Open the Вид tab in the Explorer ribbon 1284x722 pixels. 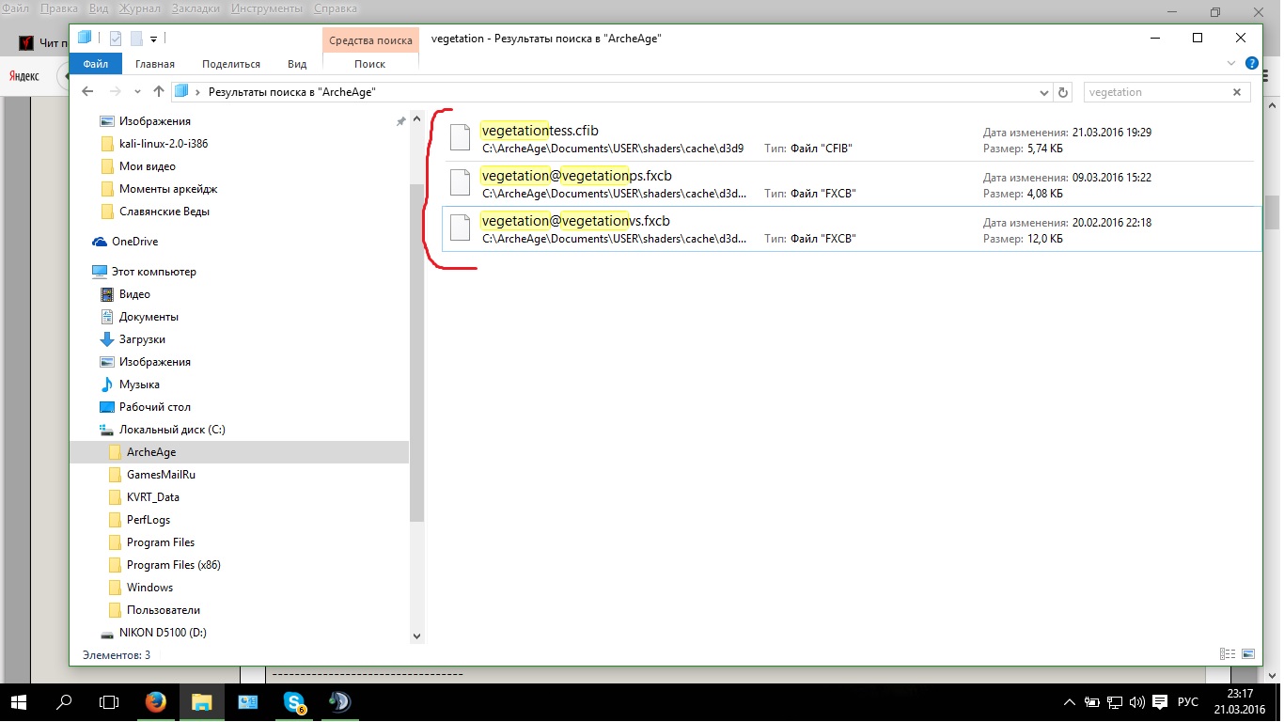point(297,64)
